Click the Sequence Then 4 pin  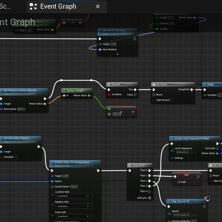(149, 191)
